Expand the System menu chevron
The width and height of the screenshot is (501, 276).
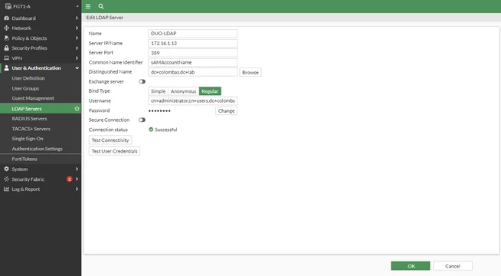coord(77,169)
